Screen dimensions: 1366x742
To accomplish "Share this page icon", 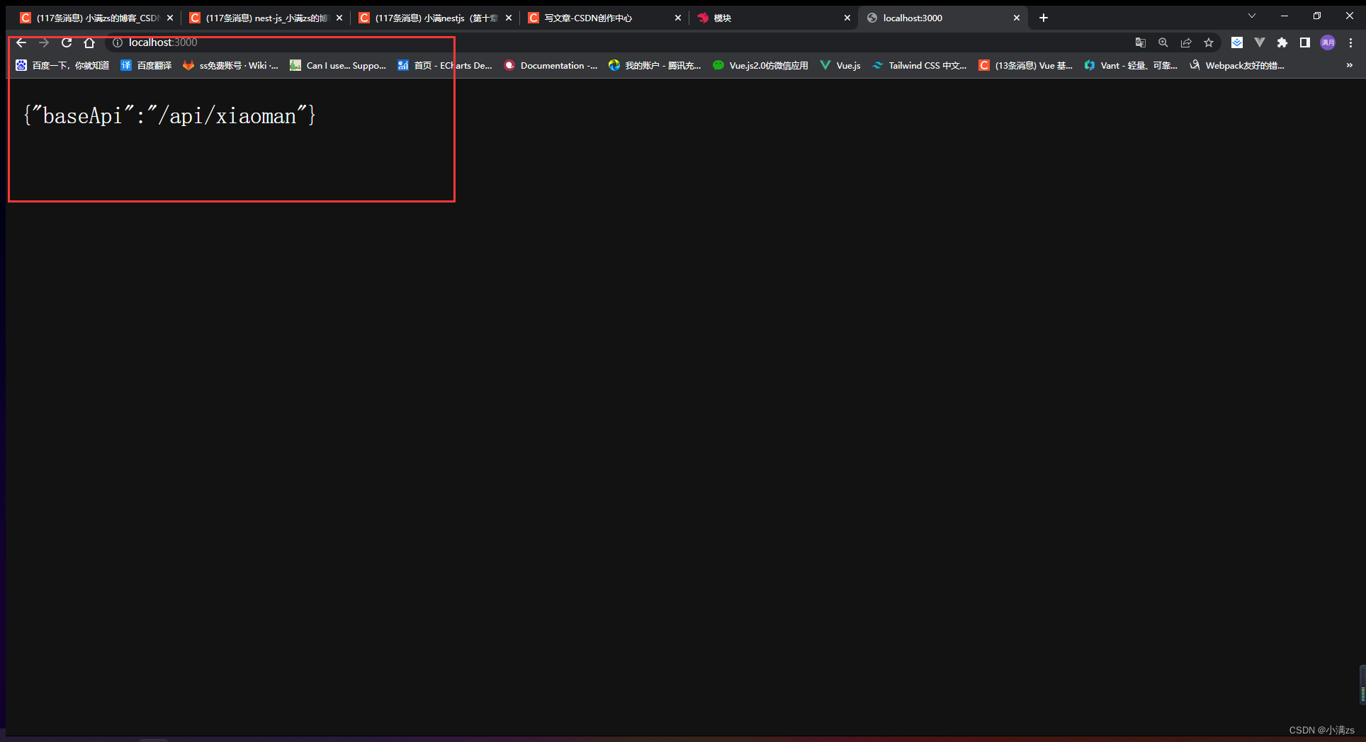I will (1186, 42).
